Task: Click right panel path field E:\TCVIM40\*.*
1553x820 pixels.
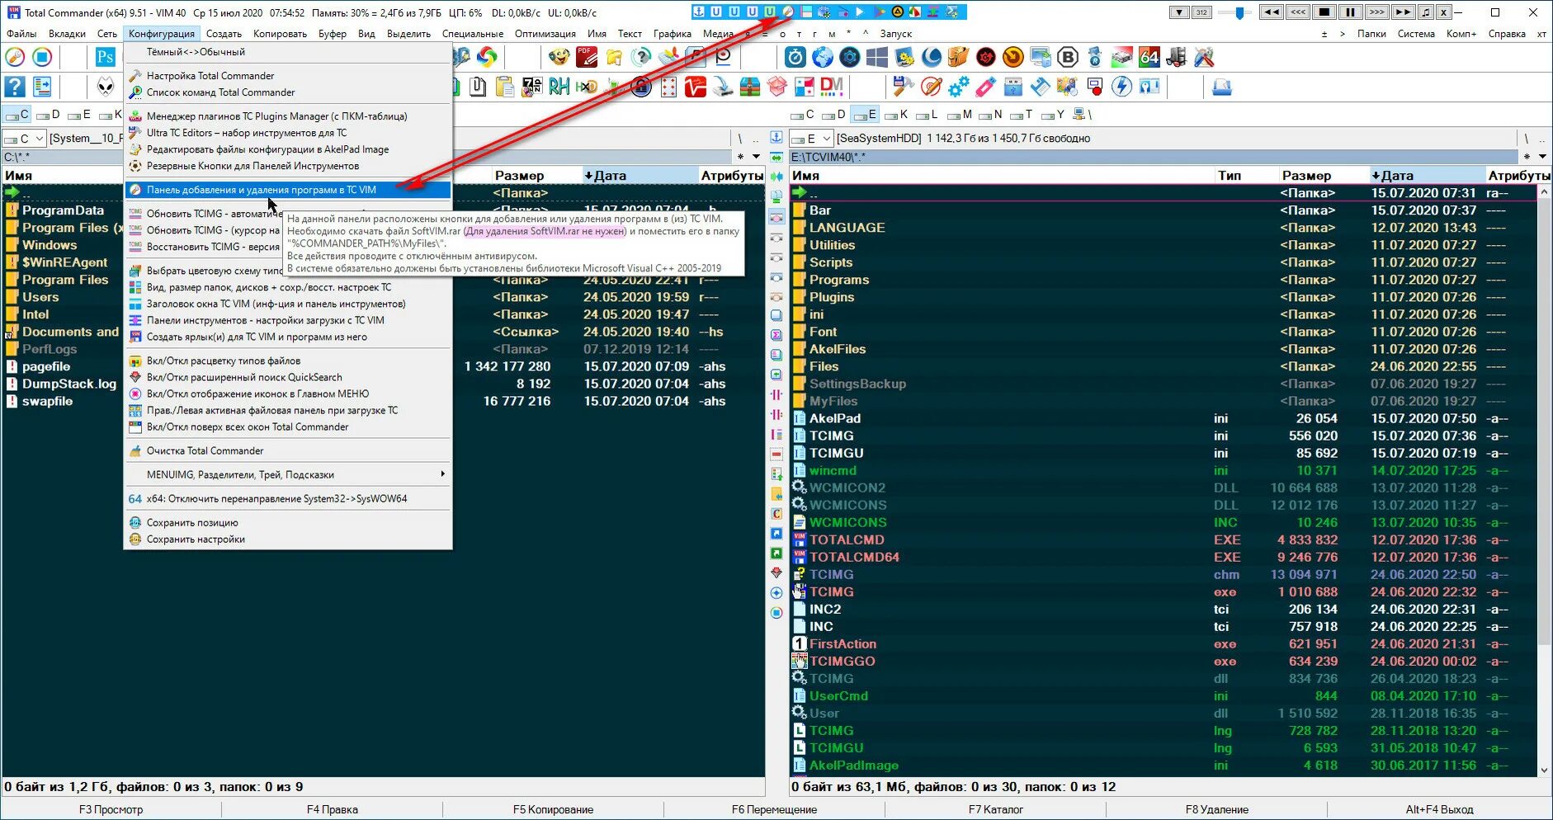Action: (1154, 157)
